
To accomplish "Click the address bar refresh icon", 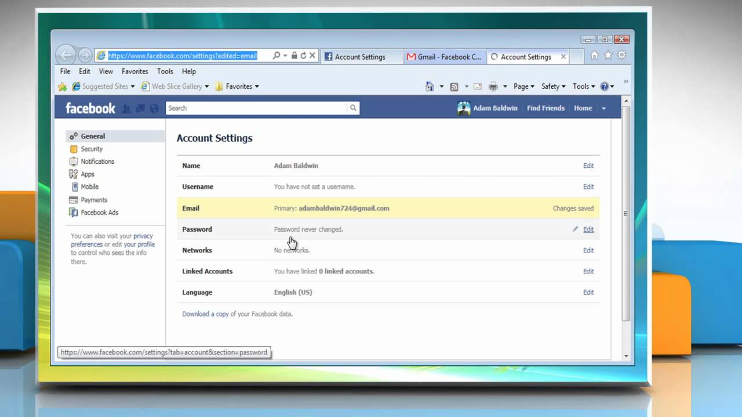I will tap(303, 56).
